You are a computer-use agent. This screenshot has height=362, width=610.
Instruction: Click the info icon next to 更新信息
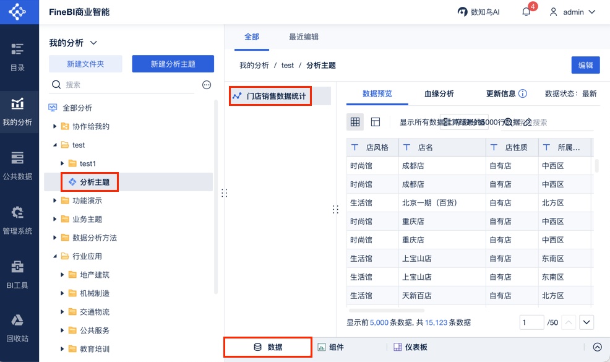[x=523, y=94]
